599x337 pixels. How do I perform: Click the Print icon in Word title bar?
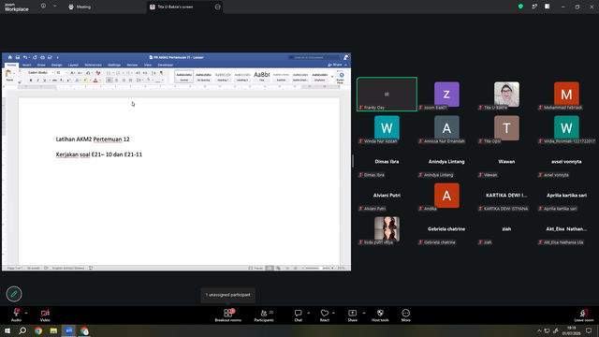pyautogui.click(x=42, y=57)
